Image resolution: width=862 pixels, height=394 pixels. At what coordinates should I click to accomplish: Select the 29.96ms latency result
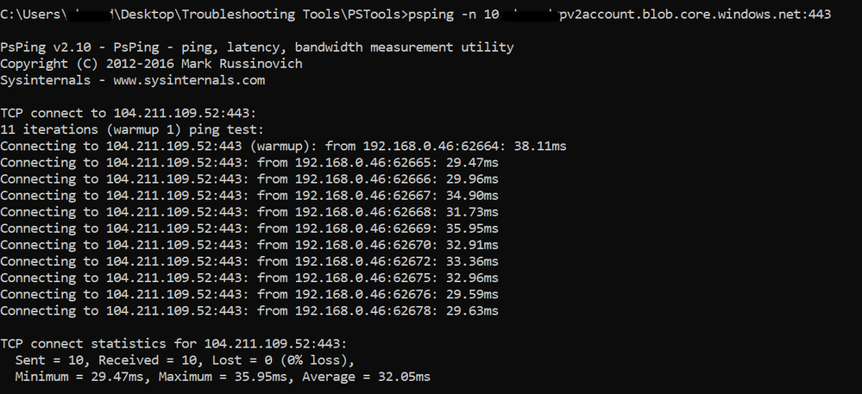(x=472, y=179)
